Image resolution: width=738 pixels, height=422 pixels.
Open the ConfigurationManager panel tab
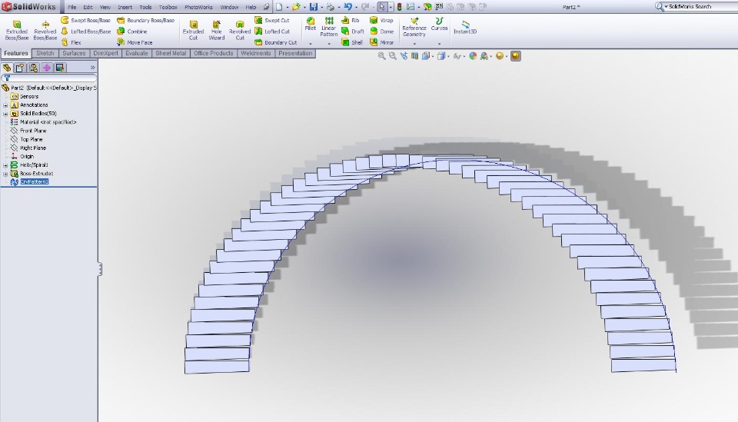click(33, 68)
